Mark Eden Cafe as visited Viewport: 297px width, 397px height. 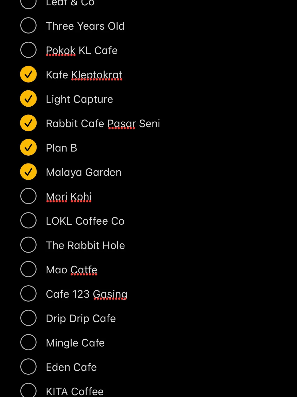(28, 367)
